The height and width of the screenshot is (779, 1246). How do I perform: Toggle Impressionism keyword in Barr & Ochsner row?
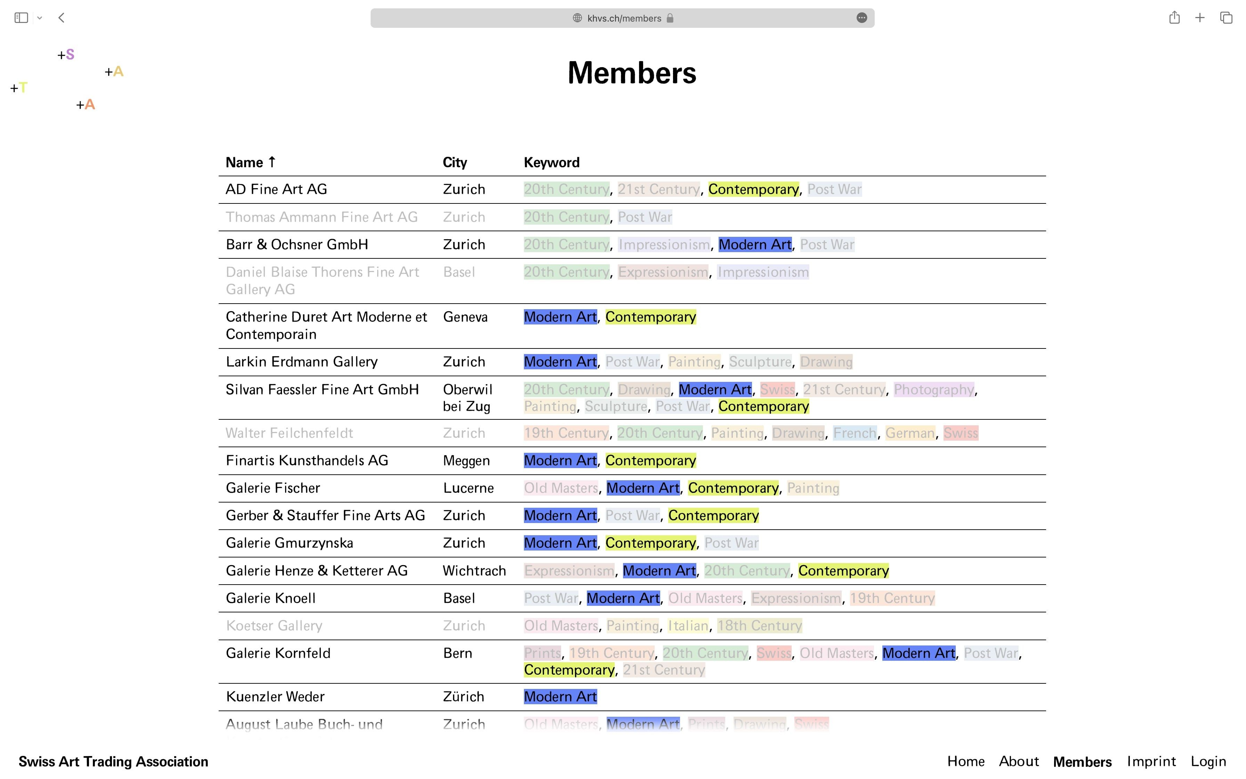pyautogui.click(x=664, y=245)
